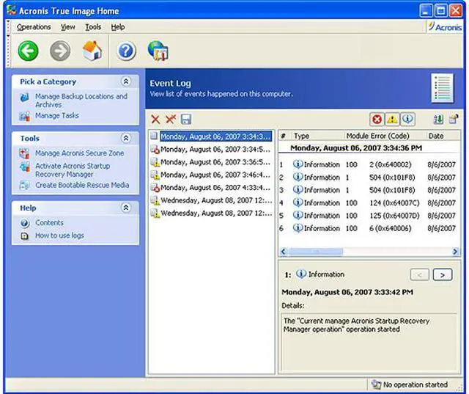469x394 pixels.
Task: Toggle the information messages filter icon
Action: [x=407, y=120]
